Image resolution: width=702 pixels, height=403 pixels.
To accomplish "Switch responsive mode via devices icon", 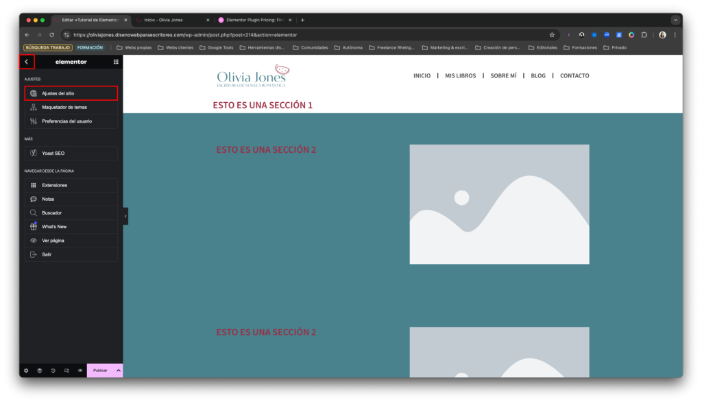I will pos(66,370).
